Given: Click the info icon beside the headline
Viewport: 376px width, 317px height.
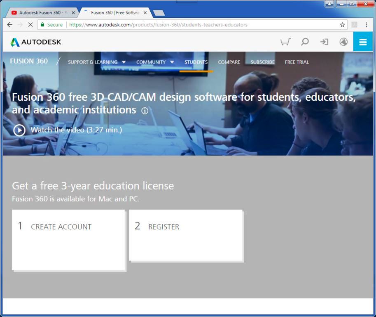Looking at the screenshot, I should [x=145, y=111].
